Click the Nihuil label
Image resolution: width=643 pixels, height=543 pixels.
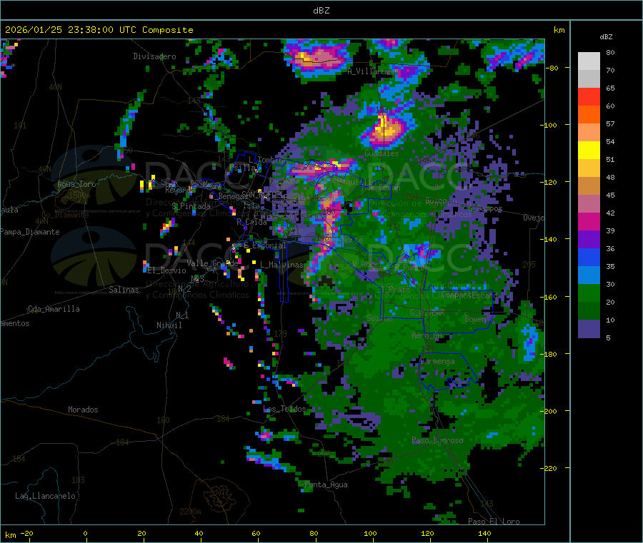(169, 325)
